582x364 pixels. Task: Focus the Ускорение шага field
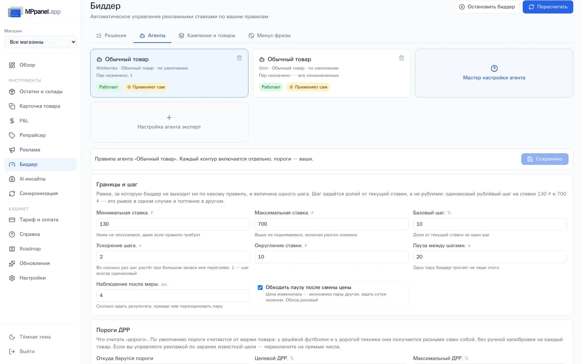(x=173, y=257)
